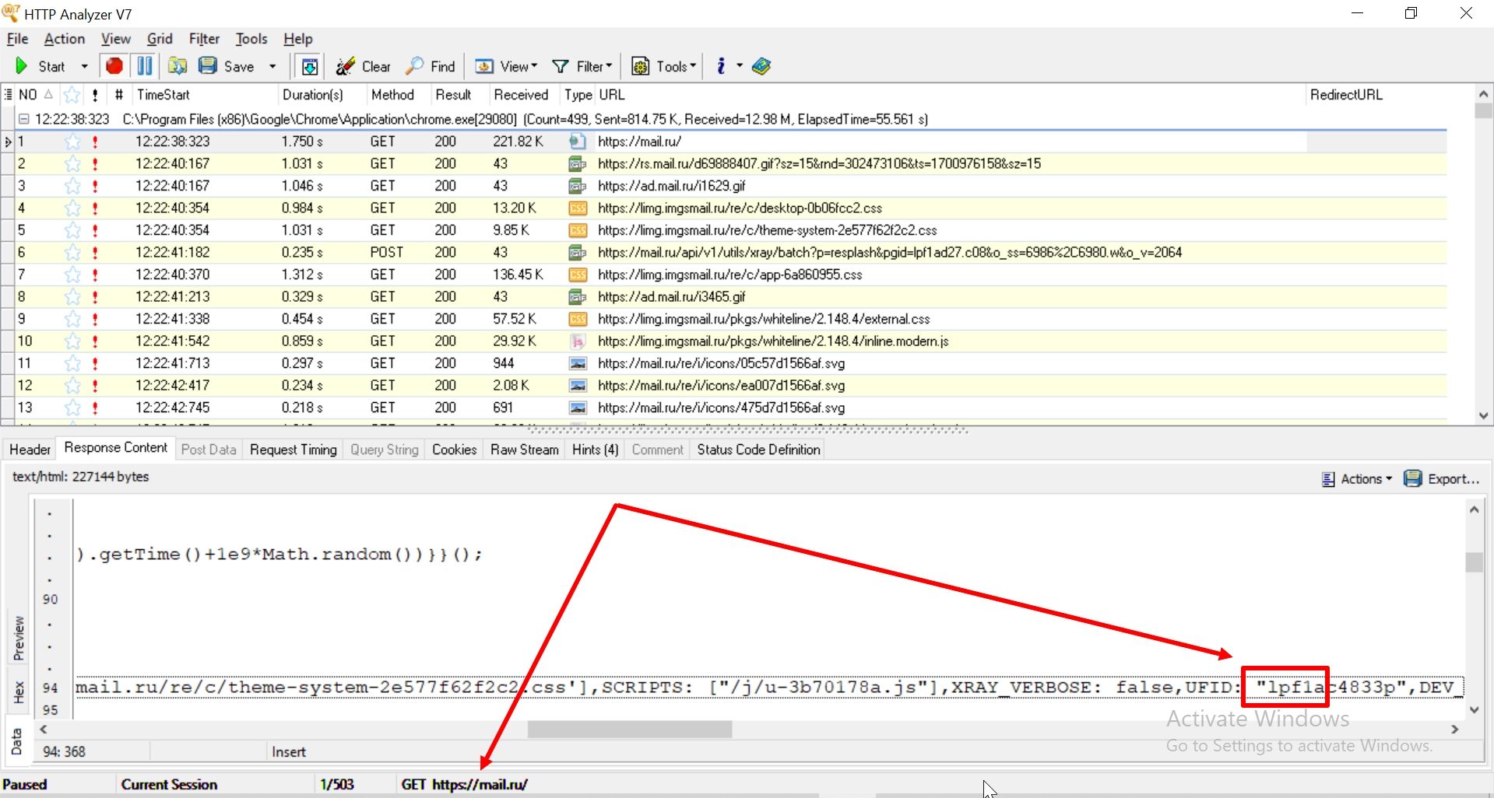The width and height of the screenshot is (1494, 798).
Task: Switch to the Cookies tab
Action: (454, 450)
